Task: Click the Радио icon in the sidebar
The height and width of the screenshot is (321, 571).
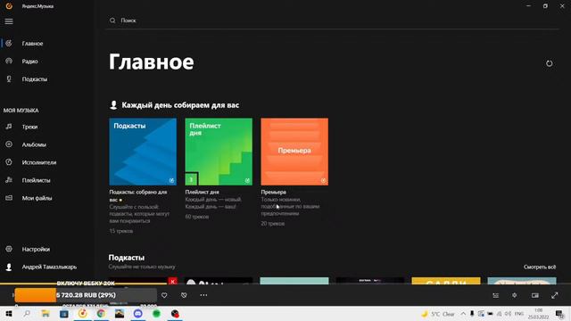Action: pyautogui.click(x=9, y=62)
